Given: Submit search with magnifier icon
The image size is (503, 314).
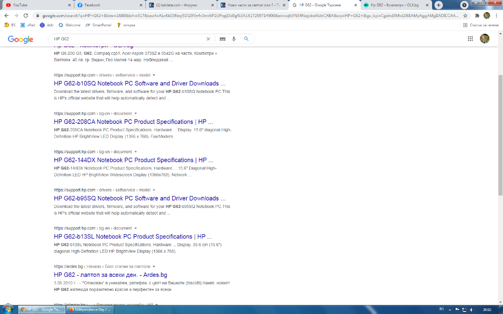Looking at the screenshot, I should pos(246,39).
